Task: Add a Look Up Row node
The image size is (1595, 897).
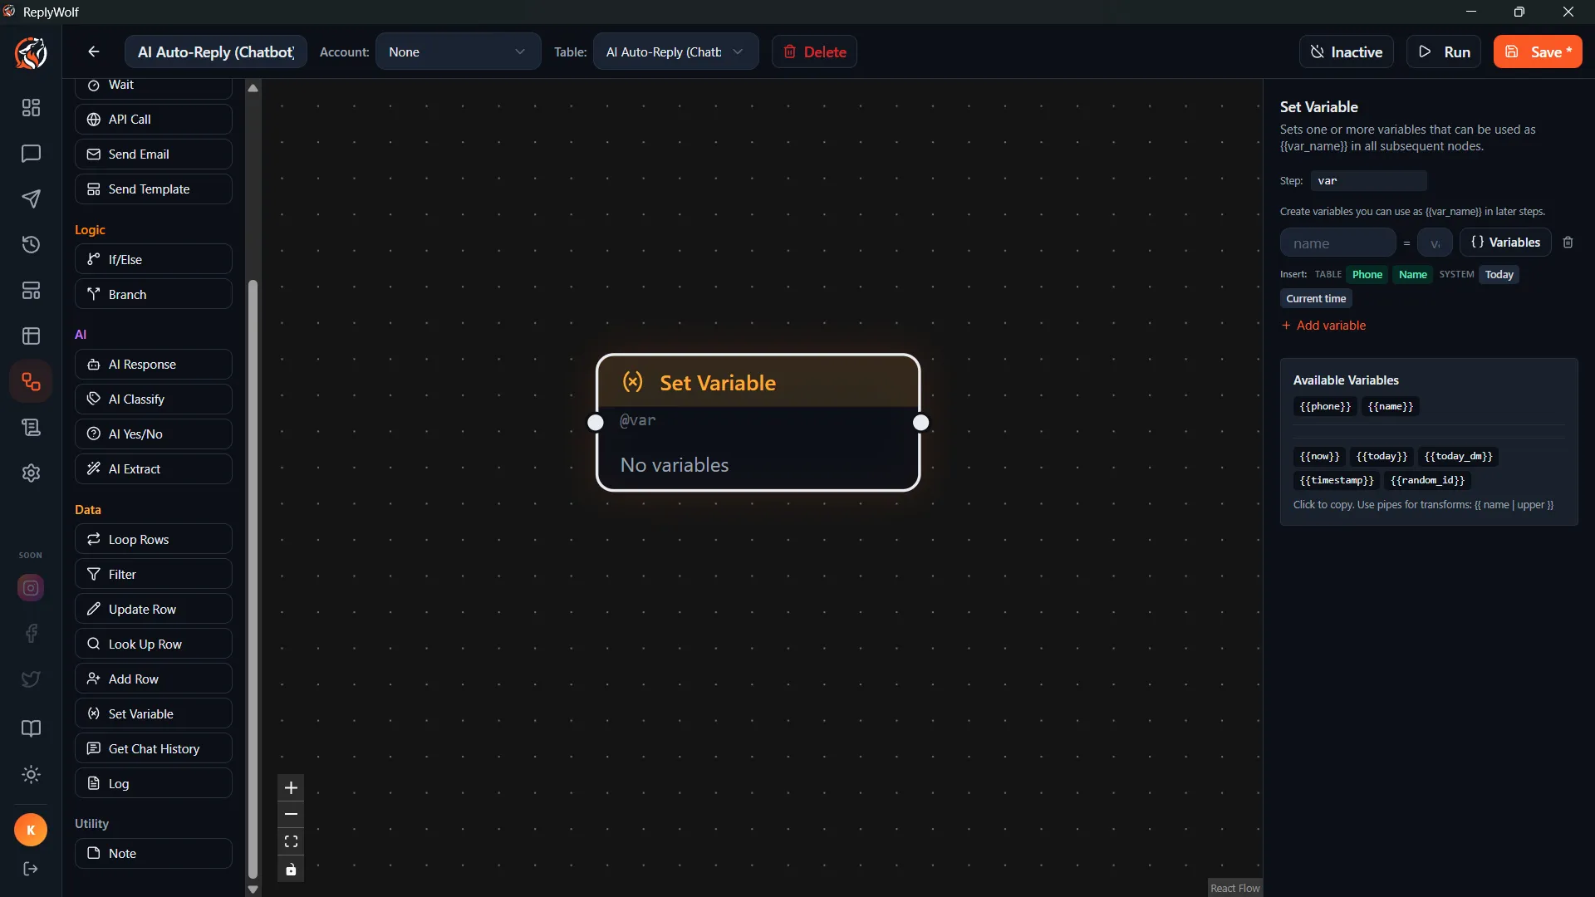Action: pyautogui.click(x=153, y=645)
